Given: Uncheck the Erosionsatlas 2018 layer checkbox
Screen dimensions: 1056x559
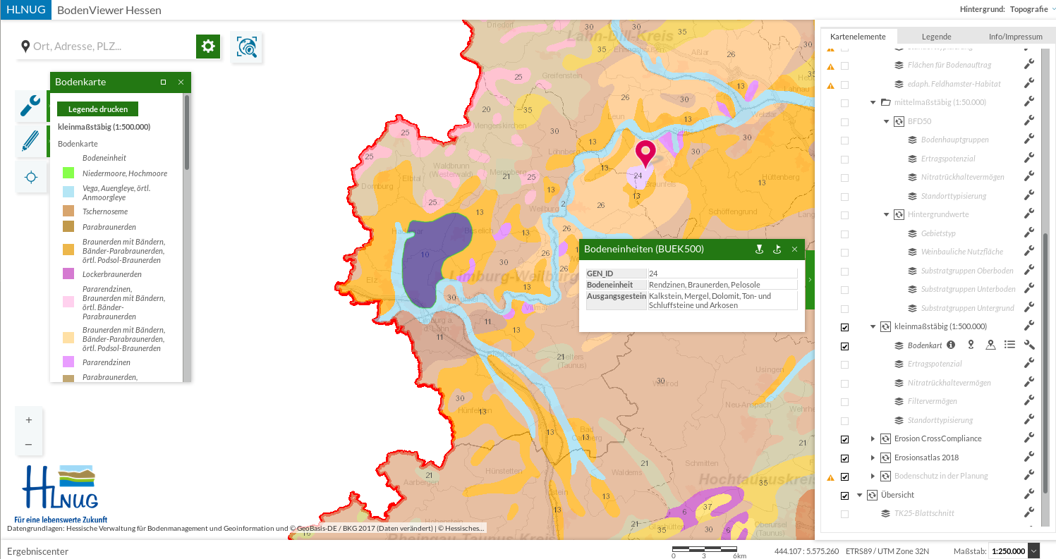Looking at the screenshot, I should pyautogui.click(x=844, y=458).
